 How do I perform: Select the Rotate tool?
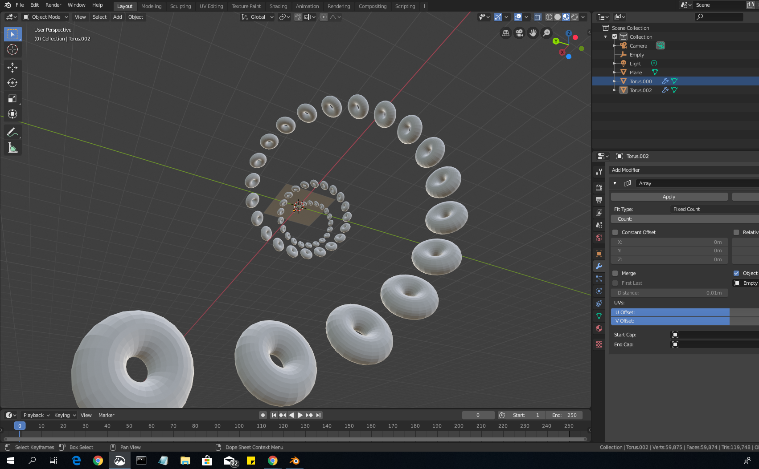point(12,83)
